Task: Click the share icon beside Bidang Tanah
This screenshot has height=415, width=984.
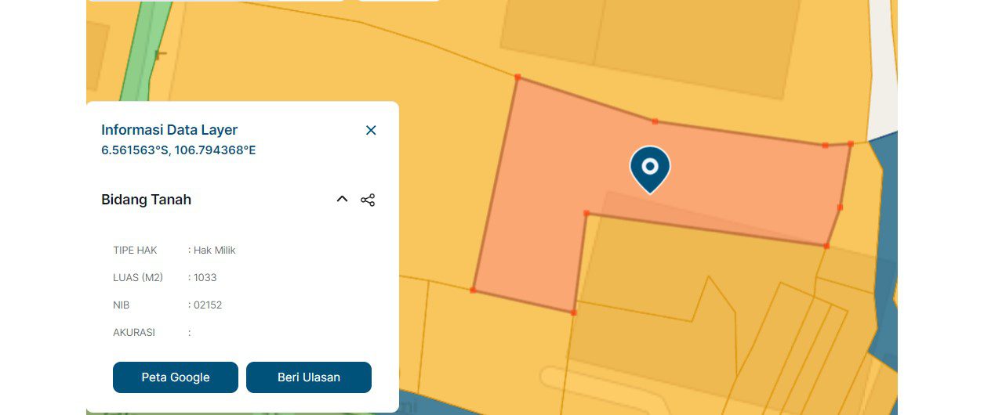Action: pos(368,200)
